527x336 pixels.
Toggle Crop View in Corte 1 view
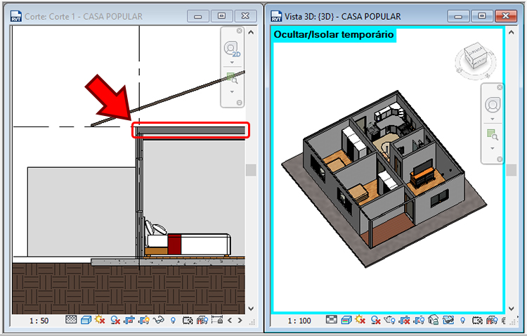(129, 320)
